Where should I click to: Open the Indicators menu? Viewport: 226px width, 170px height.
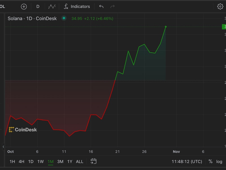point(77,7)
